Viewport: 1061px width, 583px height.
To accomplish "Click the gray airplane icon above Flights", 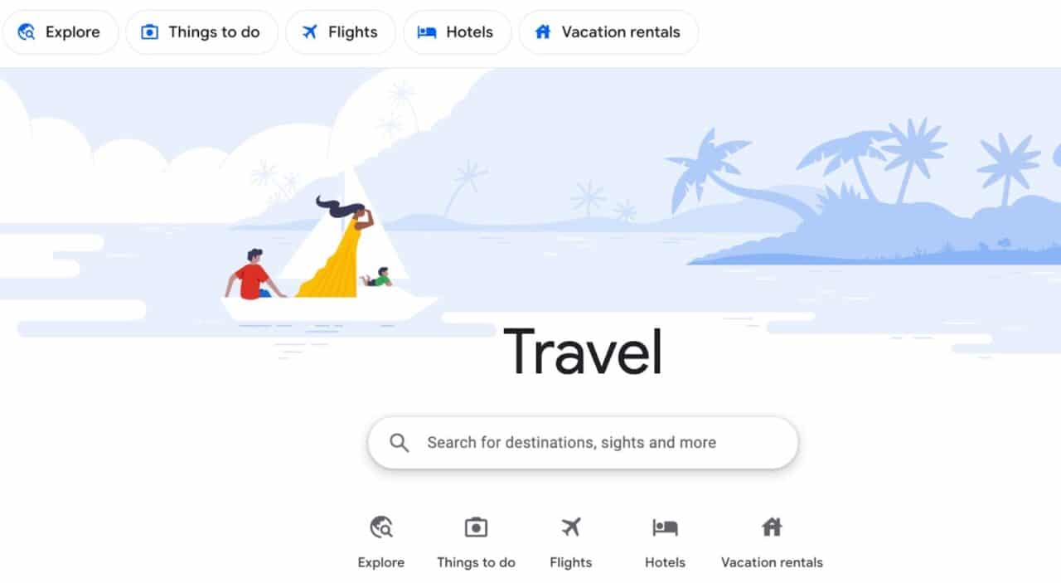I will pos(571,527).
